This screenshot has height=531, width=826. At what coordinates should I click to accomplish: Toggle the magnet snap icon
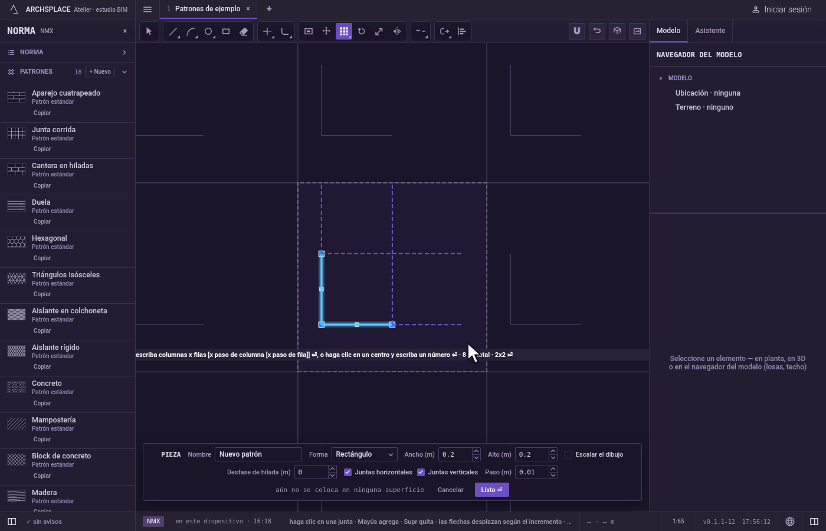577,31
